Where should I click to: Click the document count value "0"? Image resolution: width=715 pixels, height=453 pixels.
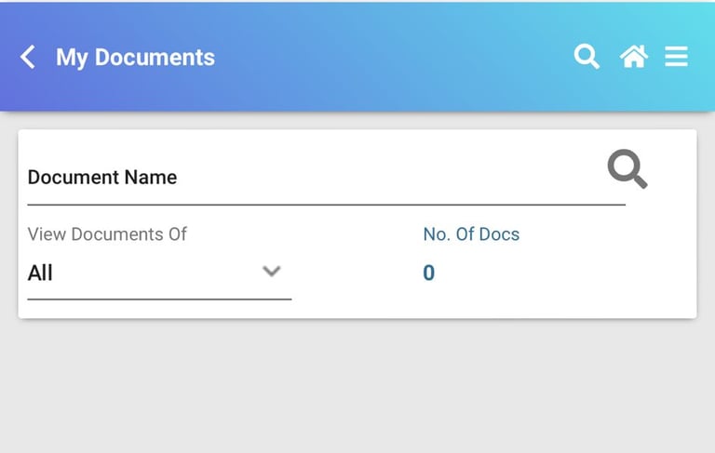pos(428,273)
